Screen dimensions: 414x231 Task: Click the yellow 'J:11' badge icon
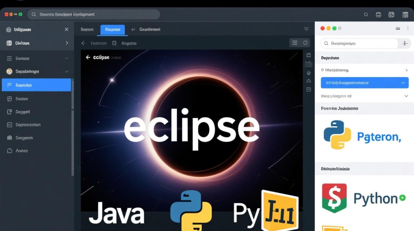pos(280,211)
